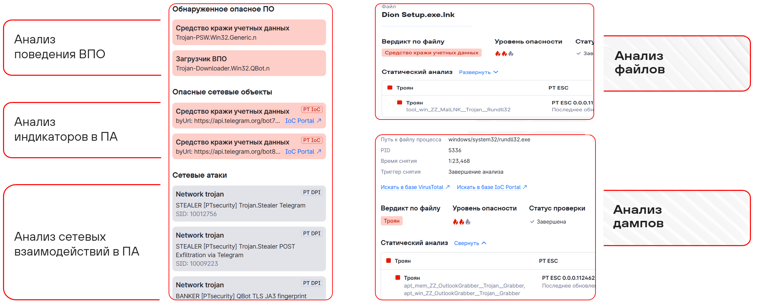
Task: Click PT DPI badge on SID 10009223 card
Action: click(312, 233)
